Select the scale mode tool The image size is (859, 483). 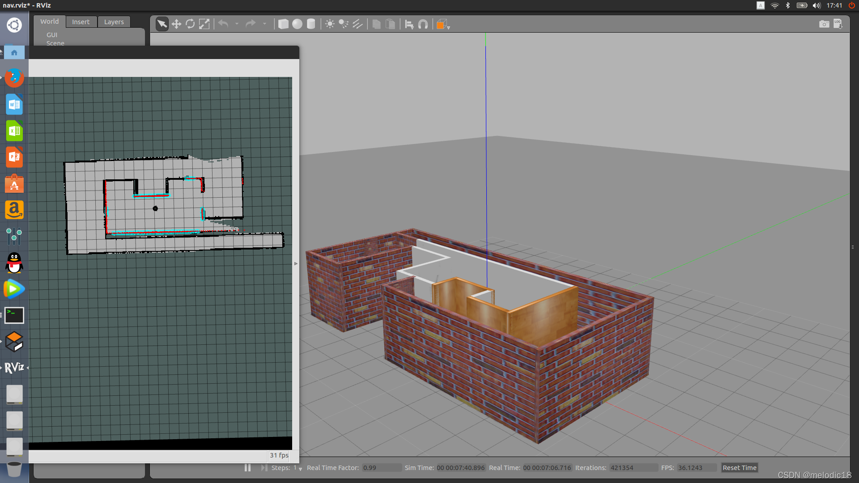204,24
